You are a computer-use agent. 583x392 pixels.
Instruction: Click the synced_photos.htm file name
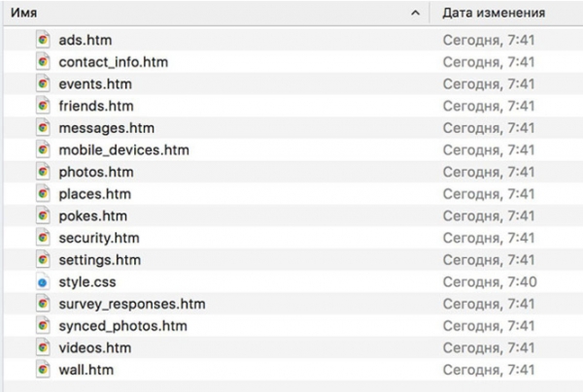point(122,326)
